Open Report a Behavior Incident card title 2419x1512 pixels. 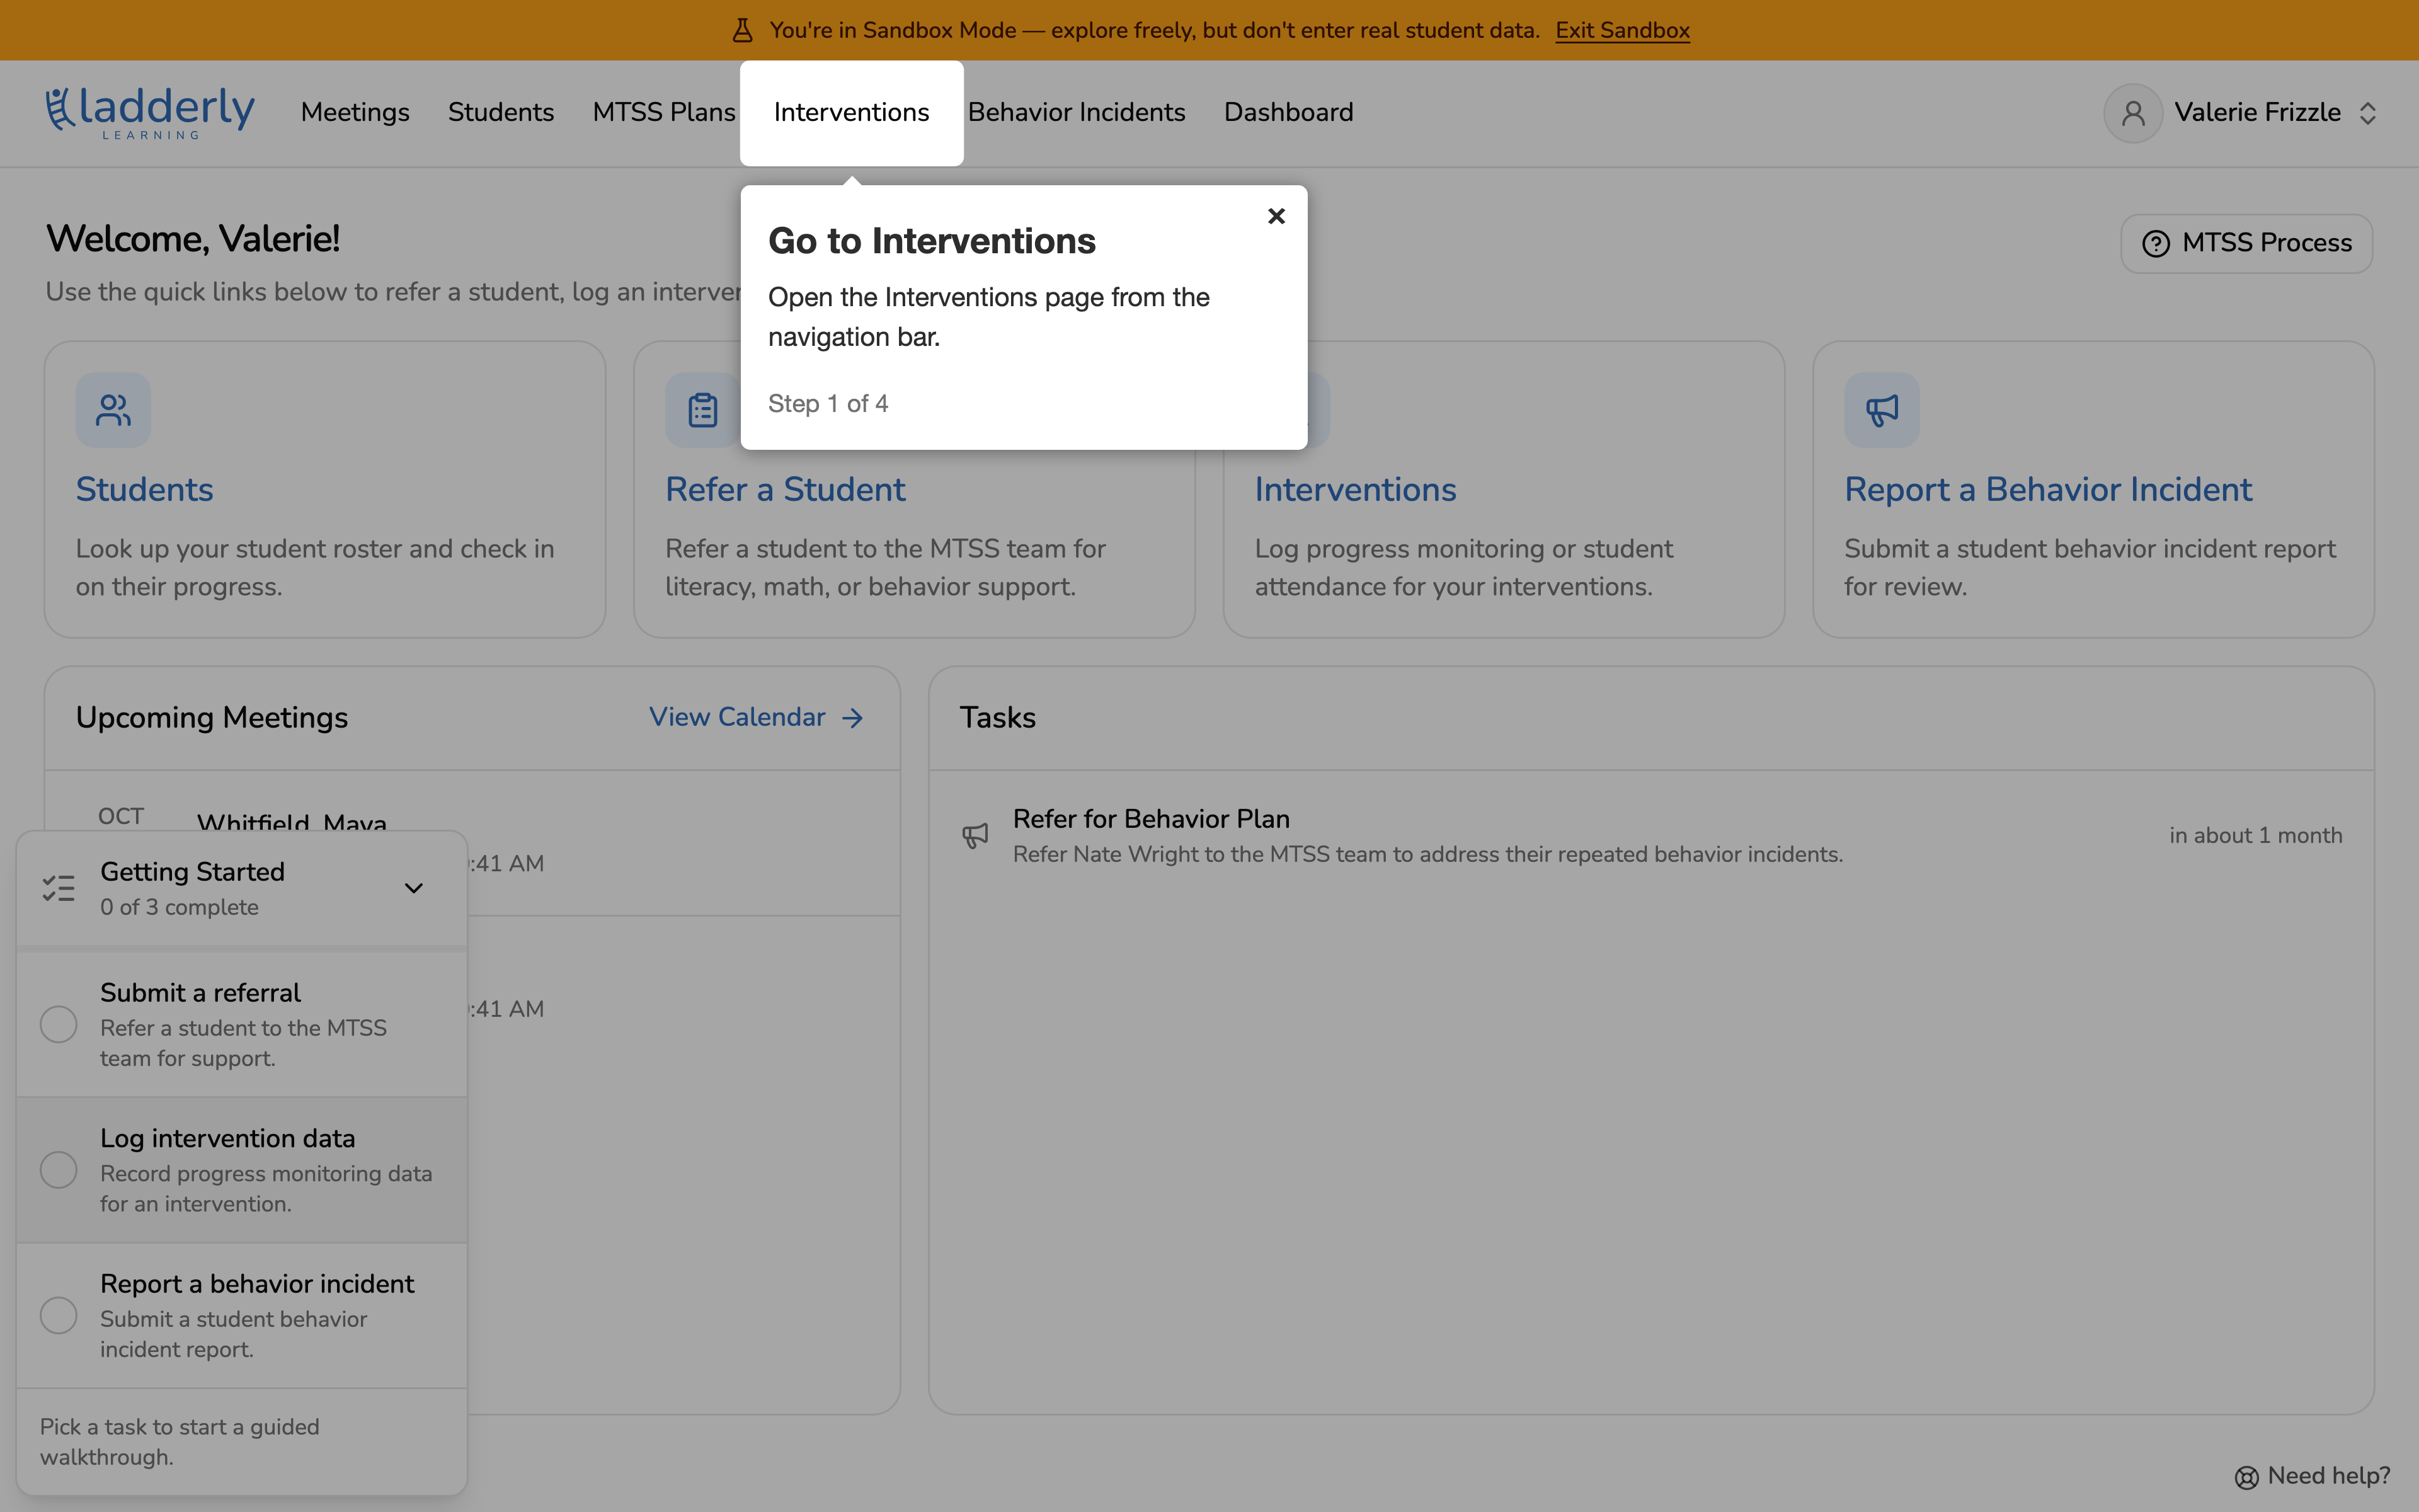click(2048, 489)
